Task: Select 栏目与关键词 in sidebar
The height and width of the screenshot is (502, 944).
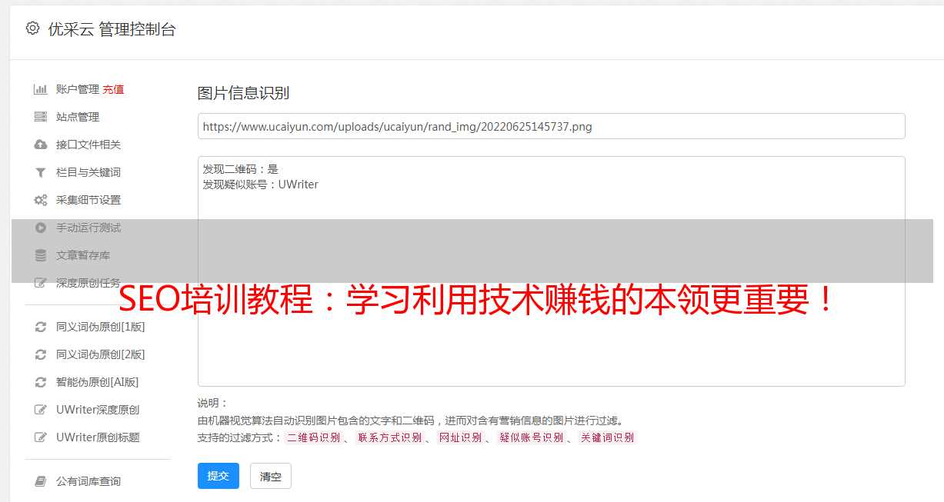Action: (88, 172)
